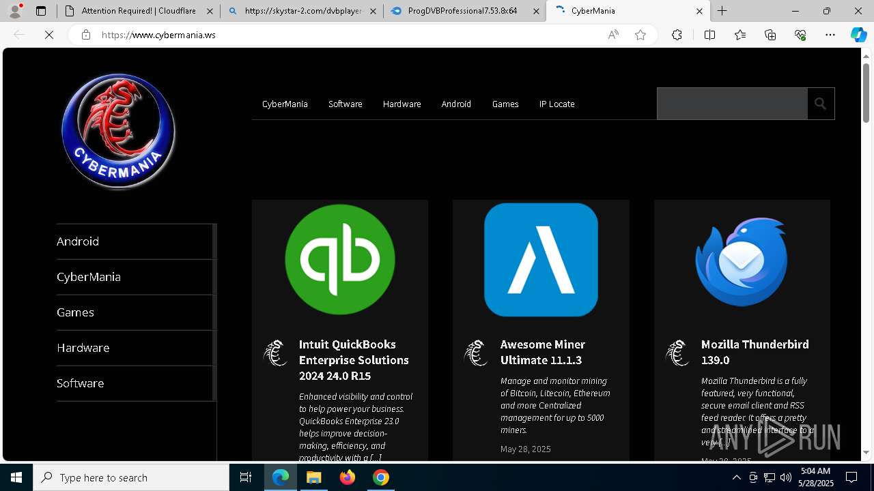Open a new browser tab
874x491 pixels.
click(722, 11)
